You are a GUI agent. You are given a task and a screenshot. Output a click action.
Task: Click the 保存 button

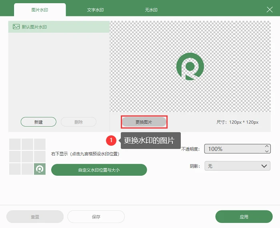(x=96, y=216)
